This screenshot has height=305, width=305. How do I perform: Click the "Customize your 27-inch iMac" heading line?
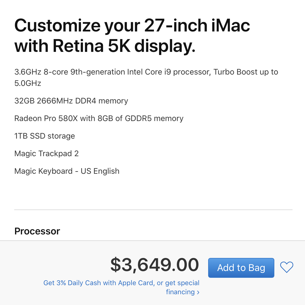coord(132,25)
